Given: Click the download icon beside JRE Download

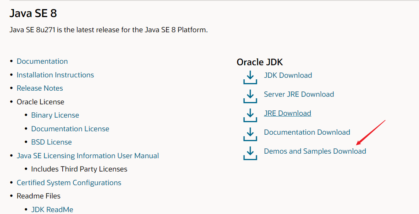Looking at the screenshot, I should (x=250, y=115).
